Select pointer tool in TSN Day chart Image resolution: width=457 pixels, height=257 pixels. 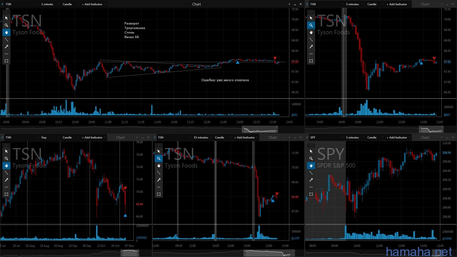pyautogui.click(x=6, y=151)
